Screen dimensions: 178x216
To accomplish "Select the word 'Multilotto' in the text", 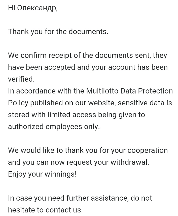I will pos(102,91).
